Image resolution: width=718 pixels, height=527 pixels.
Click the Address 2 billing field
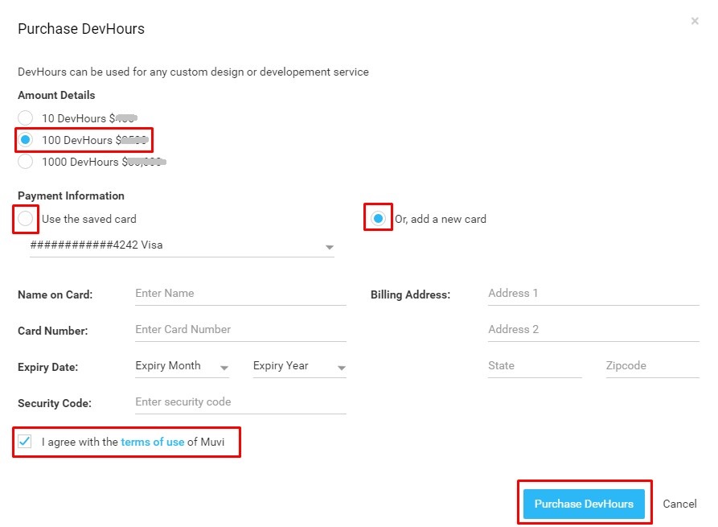593,330
